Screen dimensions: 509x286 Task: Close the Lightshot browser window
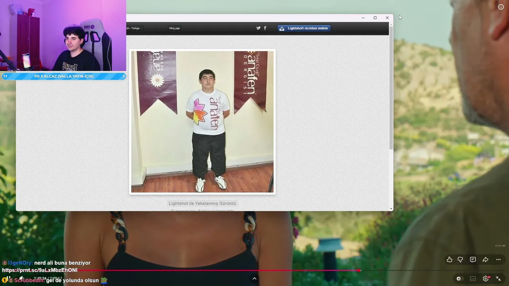click(387, 18)
